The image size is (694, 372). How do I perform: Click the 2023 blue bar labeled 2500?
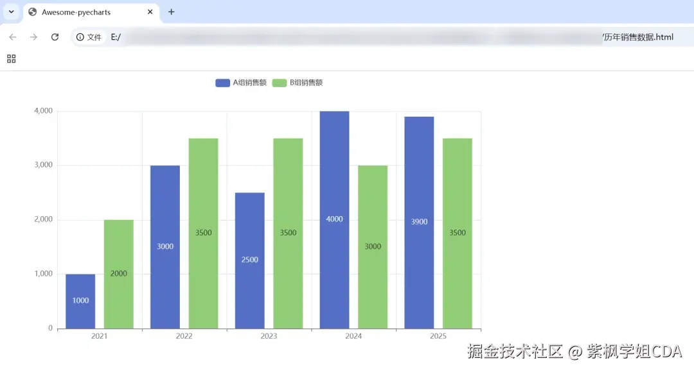click(x=249, y=260)
